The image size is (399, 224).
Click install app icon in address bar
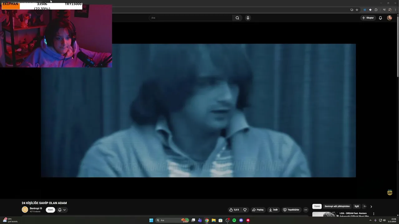click(x=352, y=10)
